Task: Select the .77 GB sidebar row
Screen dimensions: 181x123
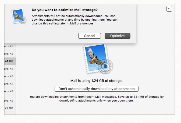Action: coord(9,108)
